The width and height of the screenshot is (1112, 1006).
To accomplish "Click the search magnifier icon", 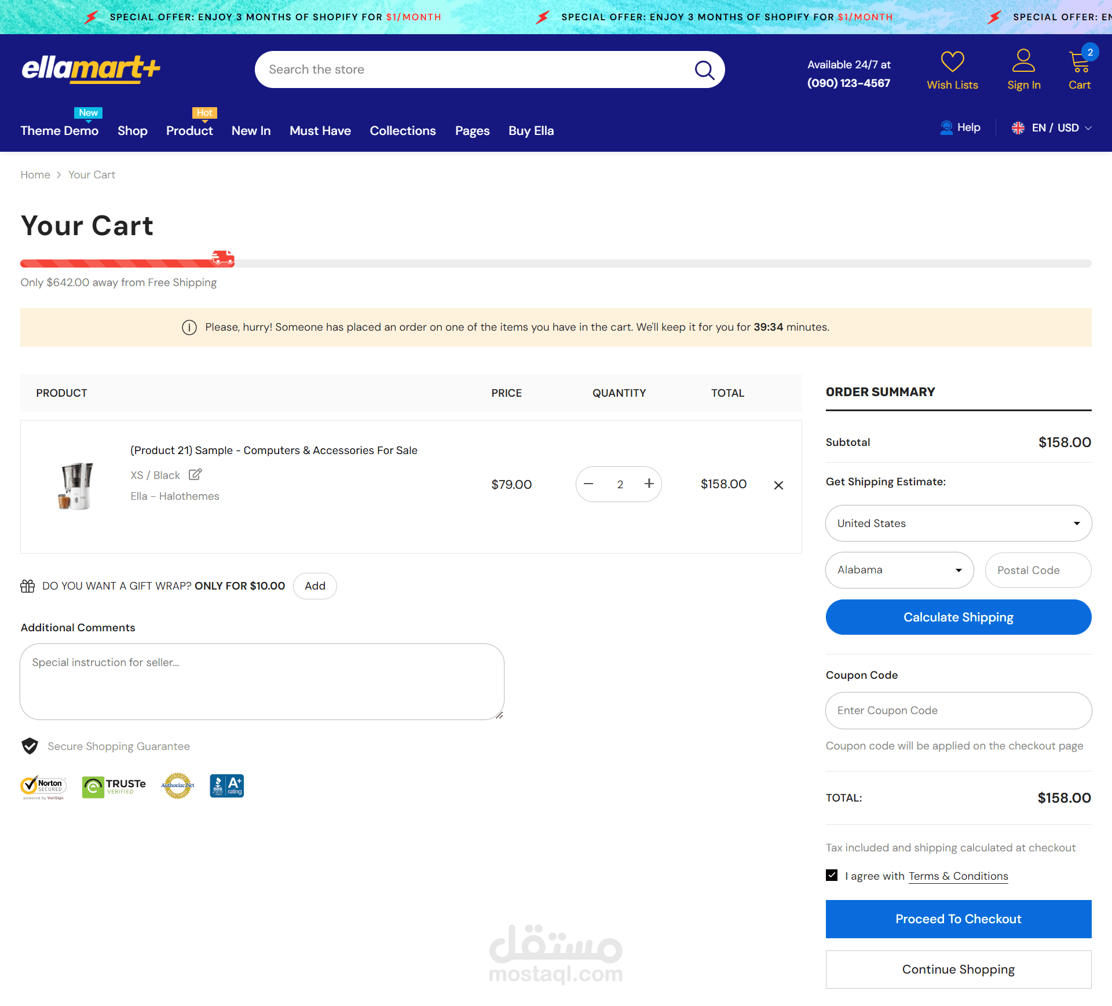I will [x=704, y=70].
